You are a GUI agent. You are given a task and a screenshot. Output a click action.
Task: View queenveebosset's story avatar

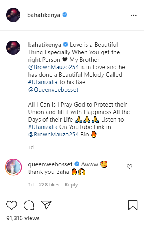pyautogui.click(x=13, y=167)
